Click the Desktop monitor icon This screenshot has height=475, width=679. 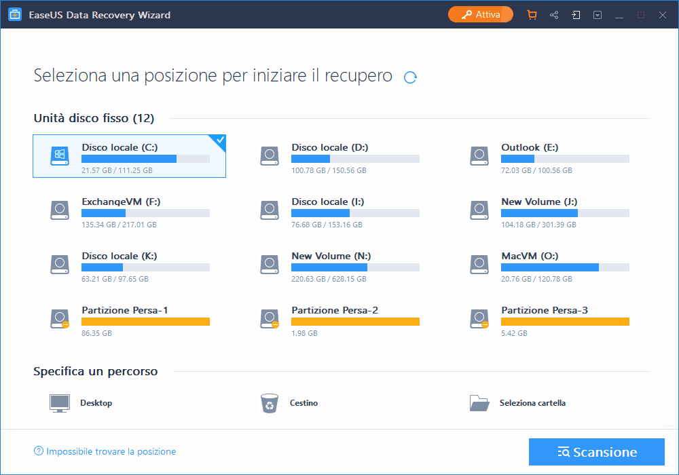coord(60,403)
